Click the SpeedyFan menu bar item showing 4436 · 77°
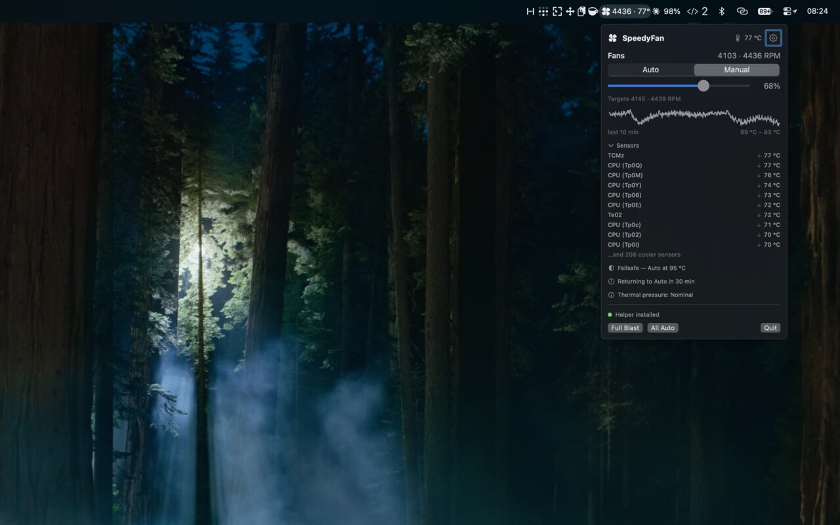 click(x=625, y=11)
